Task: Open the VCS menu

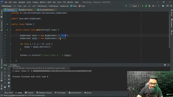Action: point(64,2)
